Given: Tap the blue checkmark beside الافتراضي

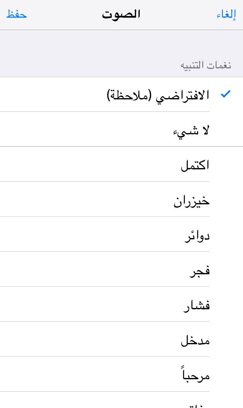Looking at the screenshot, I should coord(226,94).
